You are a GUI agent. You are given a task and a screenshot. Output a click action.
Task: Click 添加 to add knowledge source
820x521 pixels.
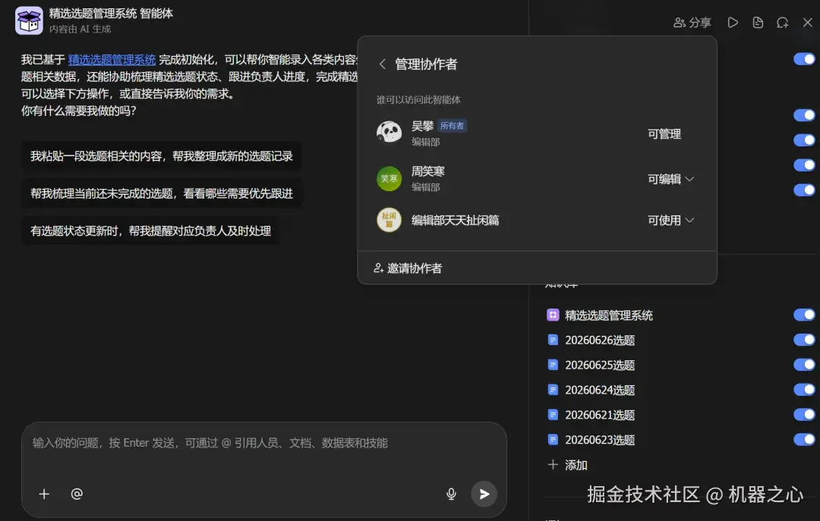coord(567,465)
